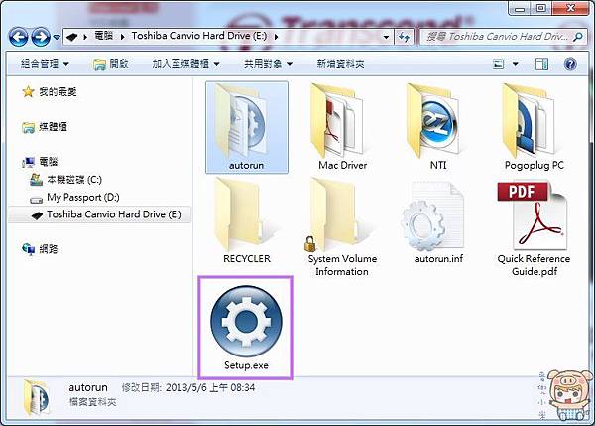Go back with the Back arrow

click(18, 37)
